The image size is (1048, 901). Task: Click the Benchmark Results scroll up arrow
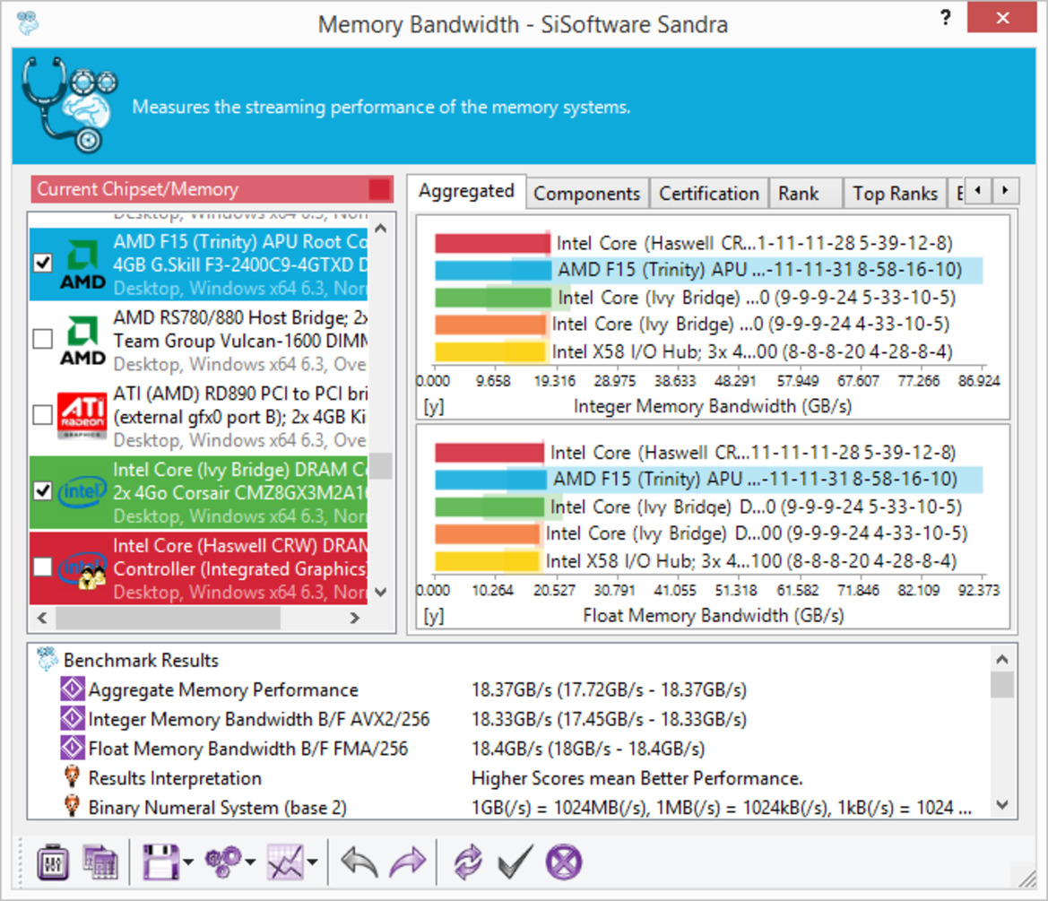pyautogui.click(x=1002, y=659)
